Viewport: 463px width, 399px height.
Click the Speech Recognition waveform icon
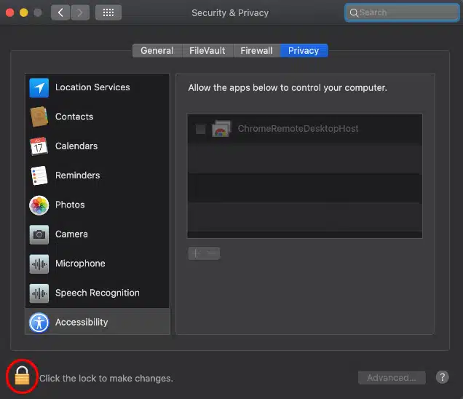(x=39, y=293)
